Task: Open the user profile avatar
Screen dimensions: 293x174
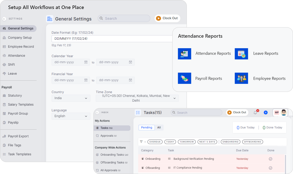Action: pos(283,113)
